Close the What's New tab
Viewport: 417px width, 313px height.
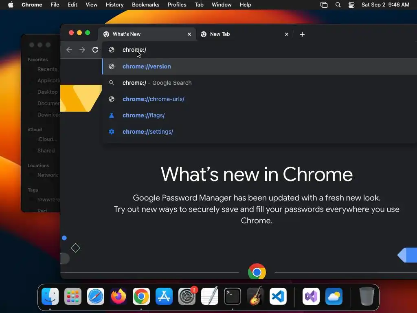[x=189, y=34]
